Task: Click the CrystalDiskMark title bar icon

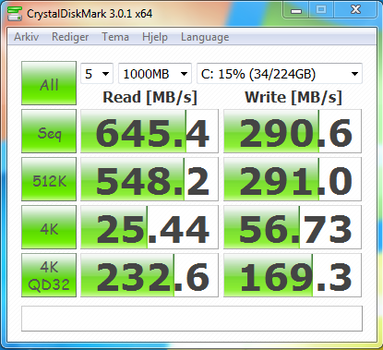Action: coord(15,13)
